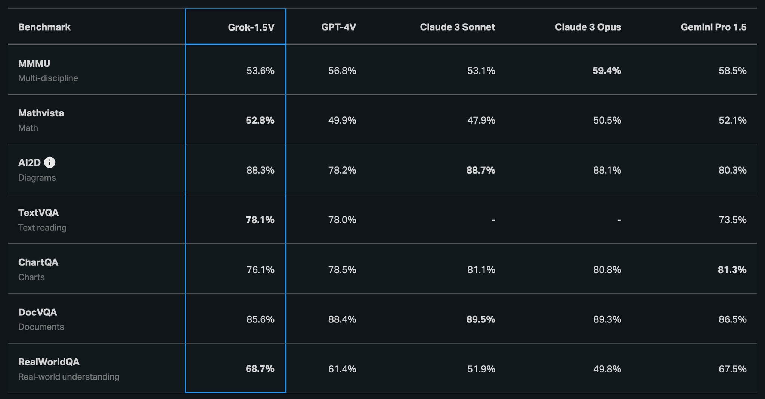Select the Grok-1.5V column header
The height and width of the screenshot is (399, 765).
[251, 27]
